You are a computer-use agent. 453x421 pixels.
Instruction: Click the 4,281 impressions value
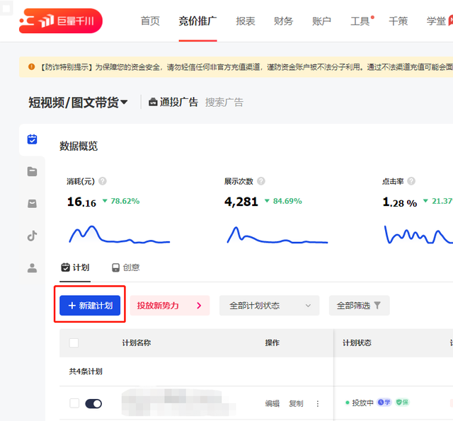click(x=241, y=202)
